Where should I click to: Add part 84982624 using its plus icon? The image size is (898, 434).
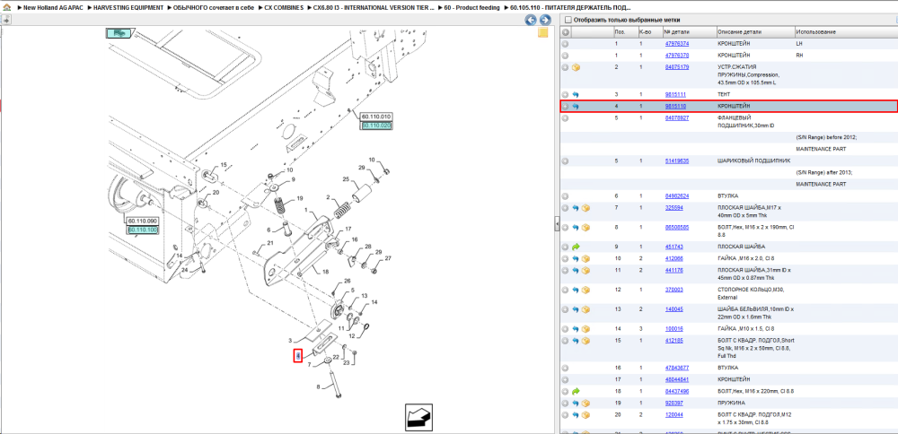pos(565,196)
